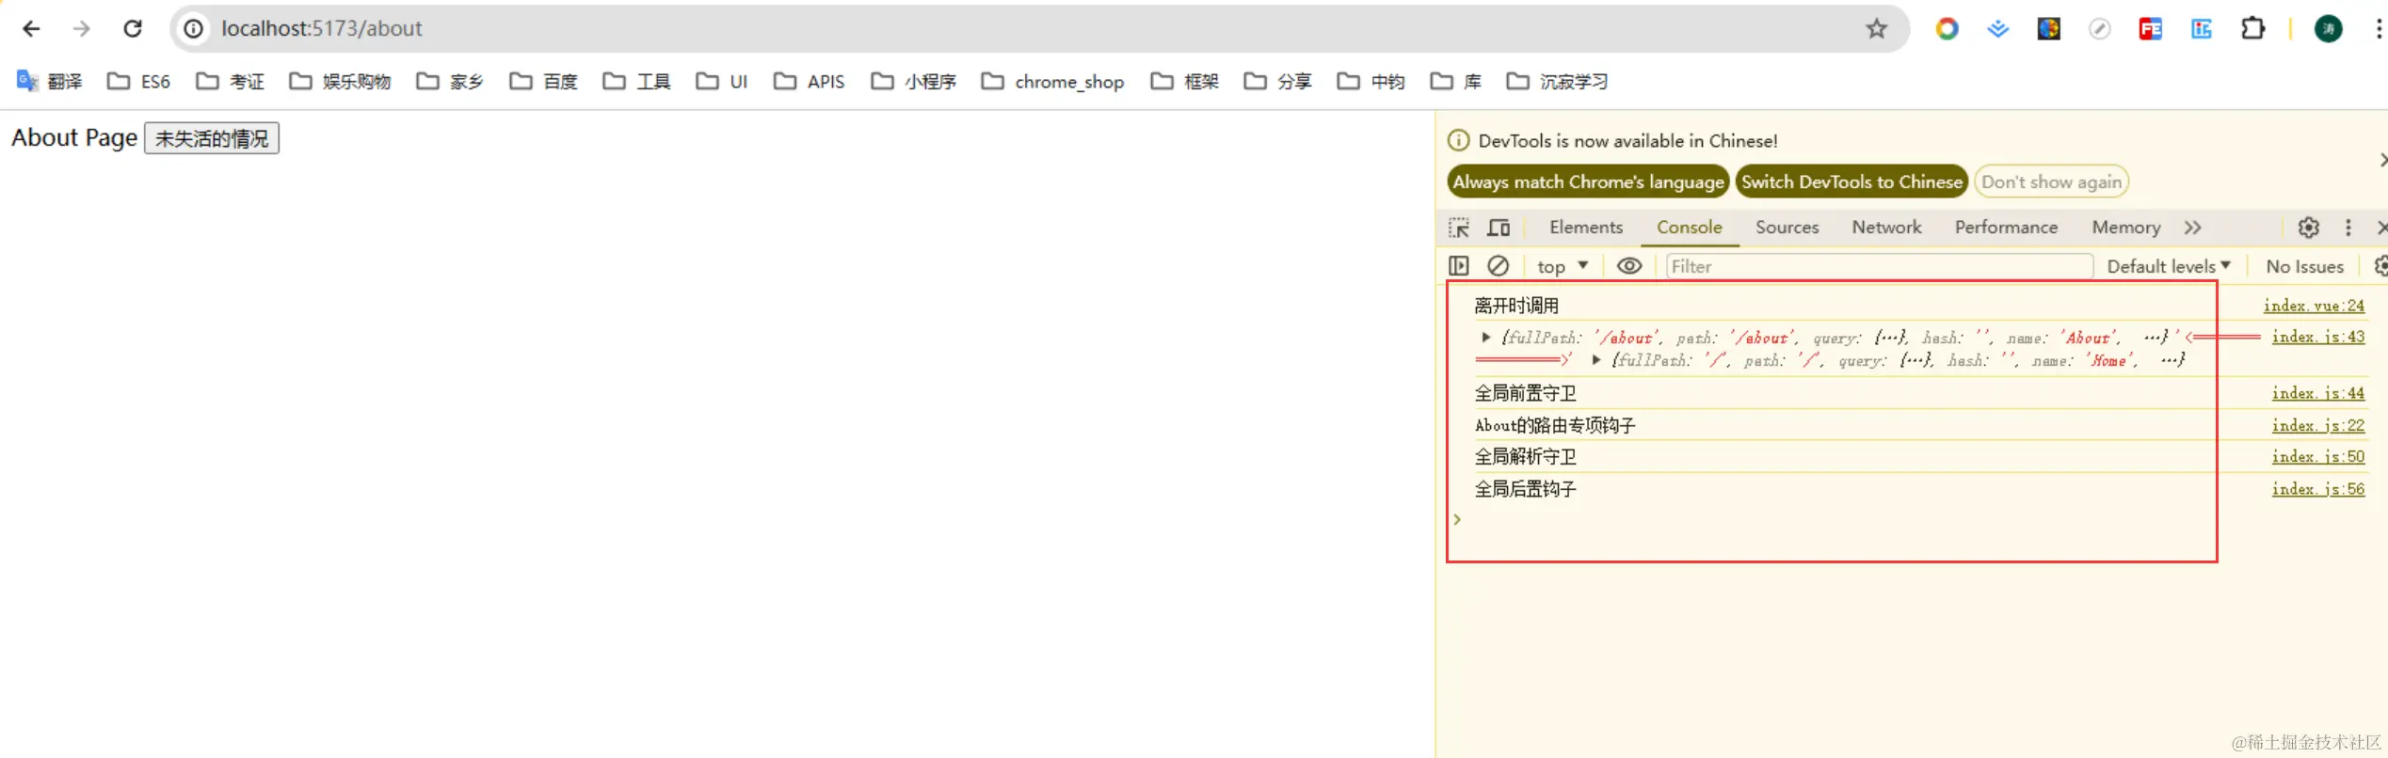Open the index.js:44 source link
Image resolution: width=2388 pixels, height=758 pixels.
click(x=2318, y=393)
